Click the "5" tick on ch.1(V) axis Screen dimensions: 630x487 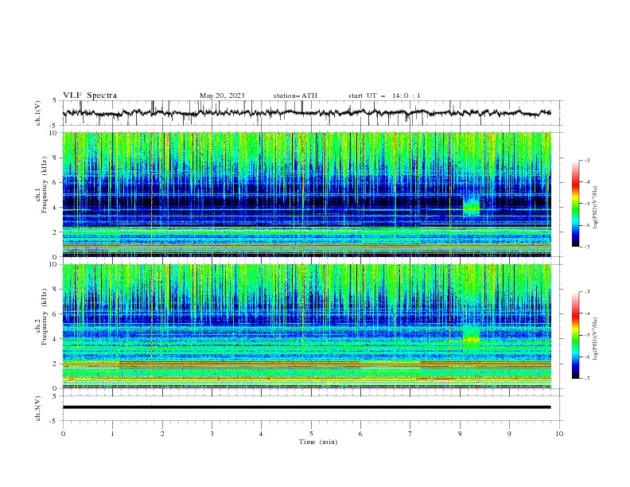point(55,100)
